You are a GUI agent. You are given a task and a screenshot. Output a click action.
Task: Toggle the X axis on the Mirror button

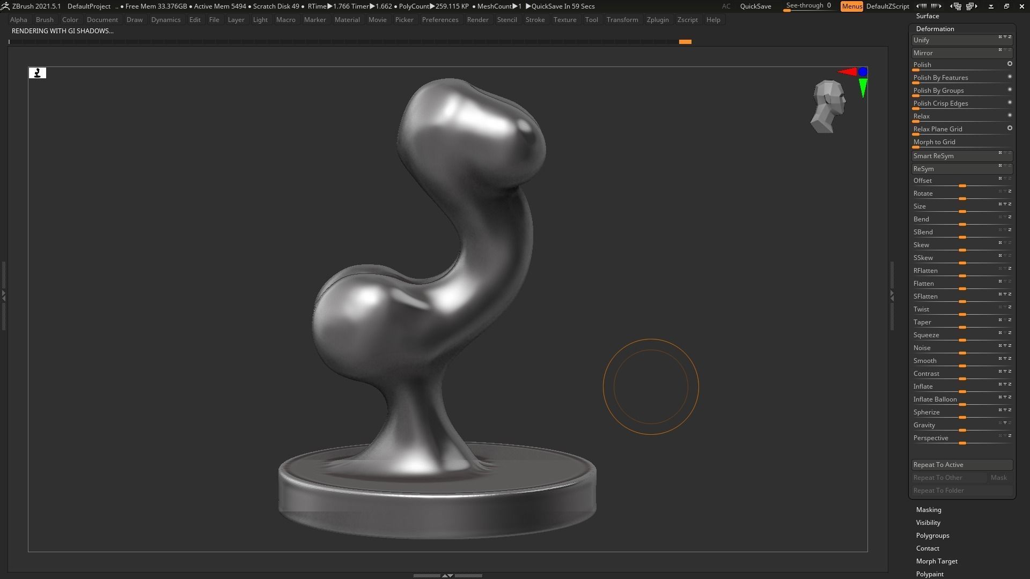tap(1000, 50)
